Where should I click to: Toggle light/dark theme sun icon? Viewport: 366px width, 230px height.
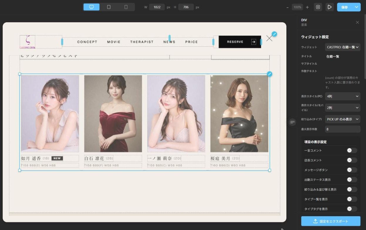[318, 7]
